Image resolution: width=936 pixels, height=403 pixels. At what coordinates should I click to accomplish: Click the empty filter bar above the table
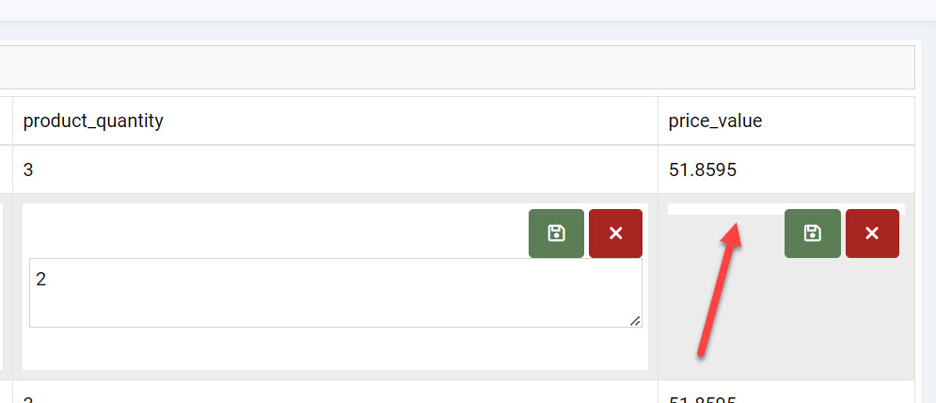click(452, 67)
